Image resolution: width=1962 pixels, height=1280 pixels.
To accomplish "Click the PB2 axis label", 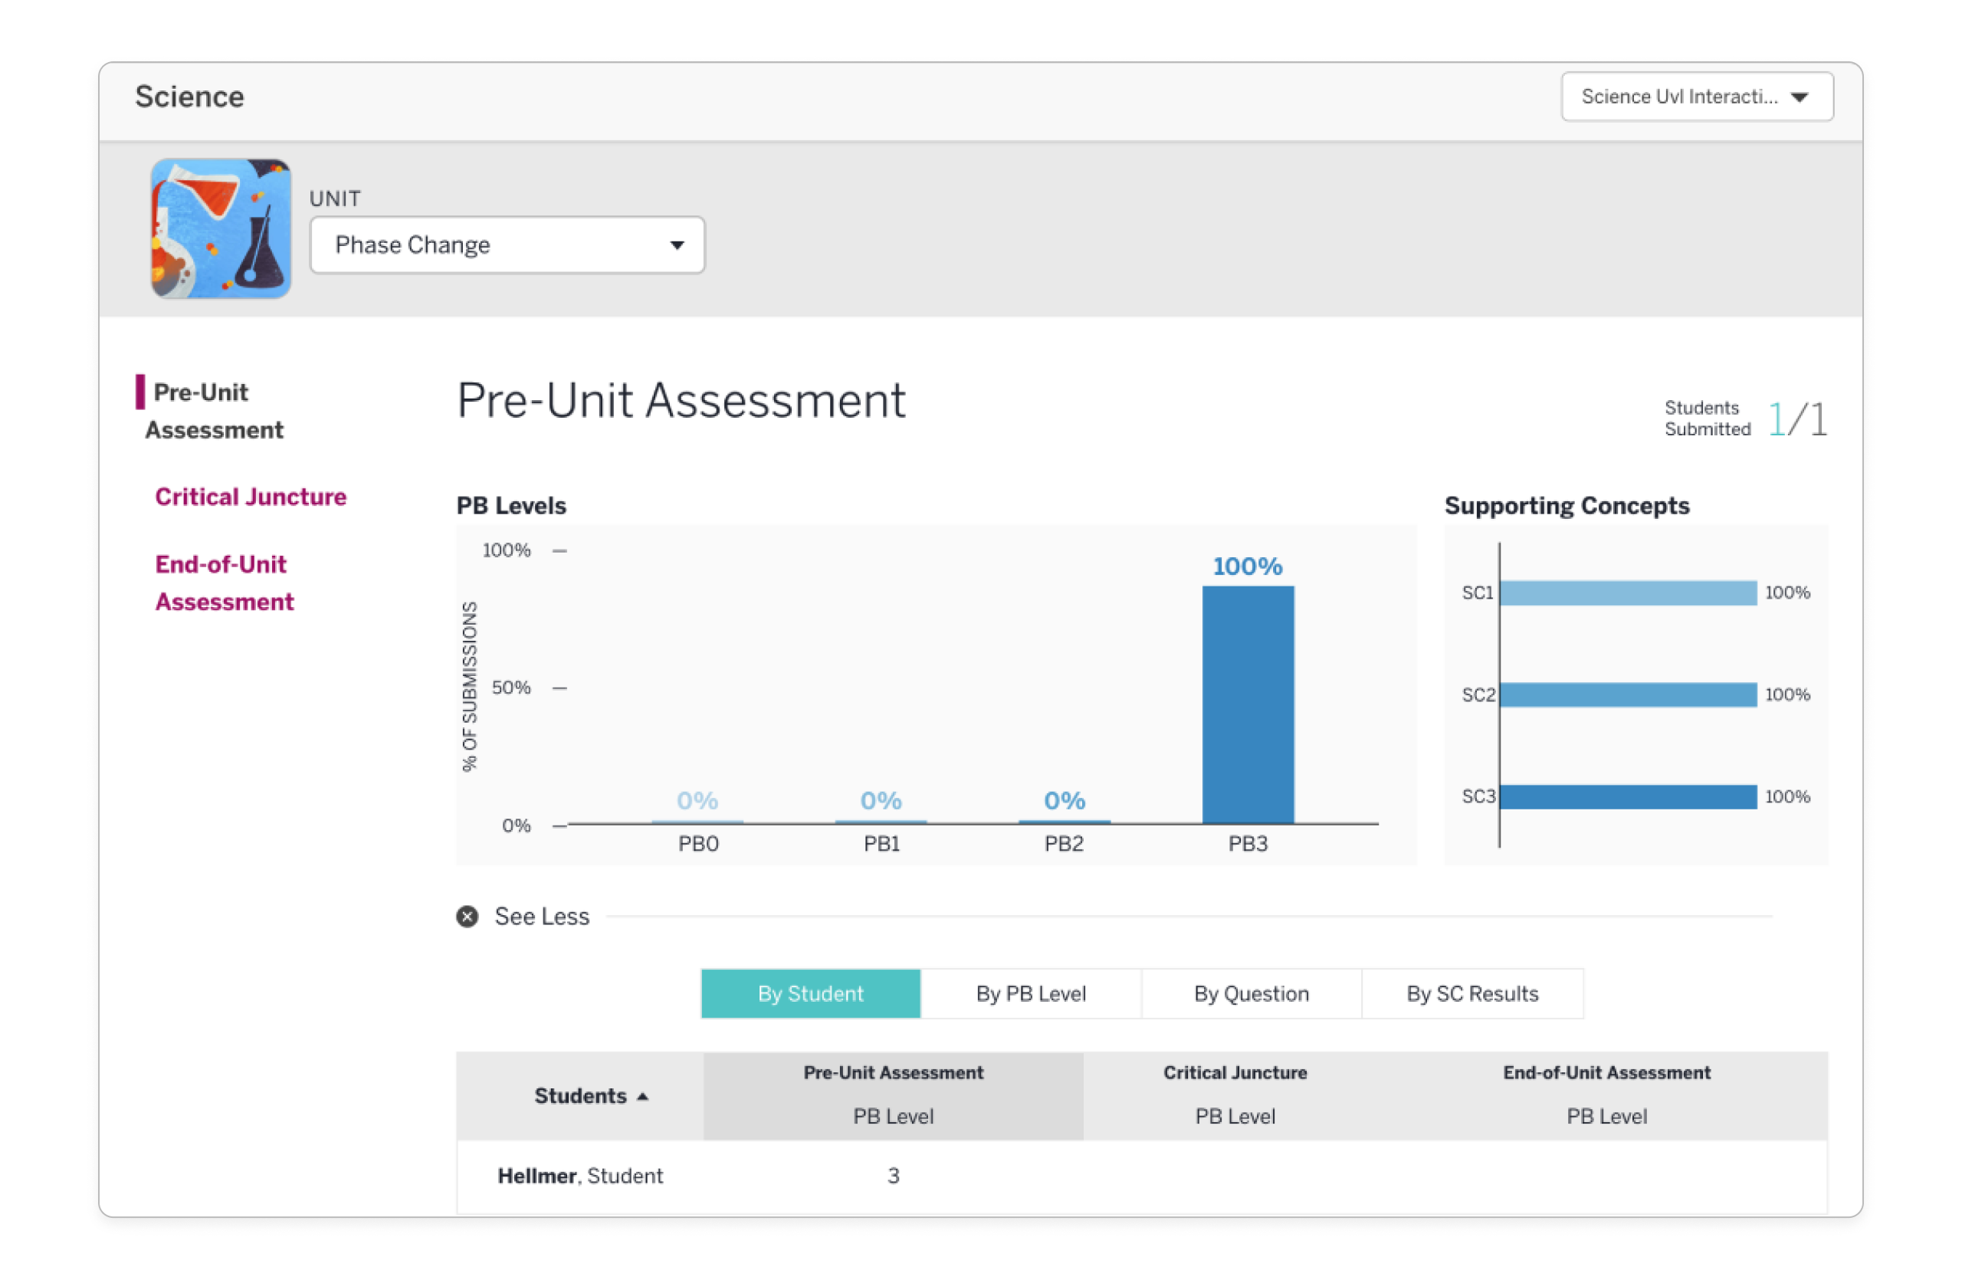I will (1064, 843).
